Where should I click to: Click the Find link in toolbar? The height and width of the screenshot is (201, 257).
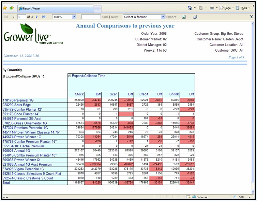coord(105,17)
